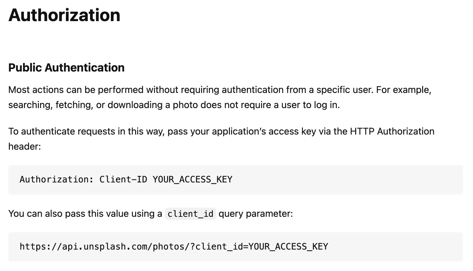Click "Authorization:" label in header code block

(57, 180)
